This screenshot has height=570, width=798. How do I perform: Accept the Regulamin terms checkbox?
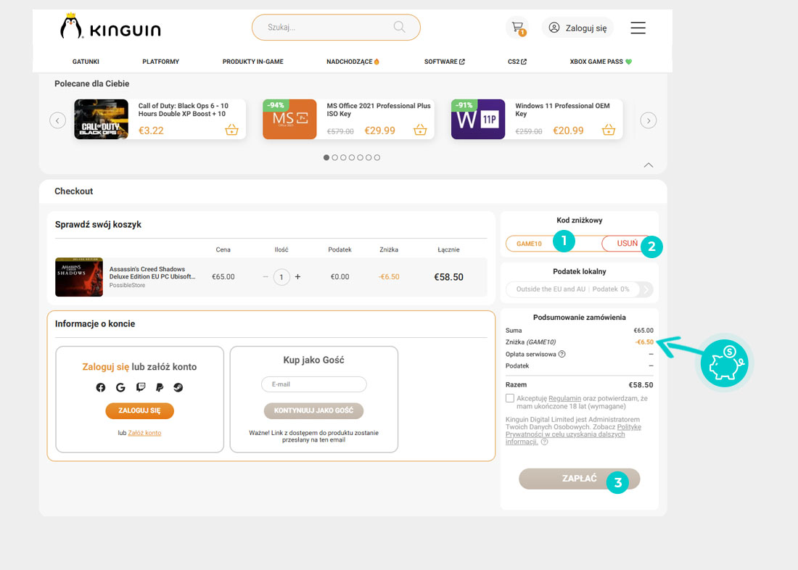click(510, 398)
